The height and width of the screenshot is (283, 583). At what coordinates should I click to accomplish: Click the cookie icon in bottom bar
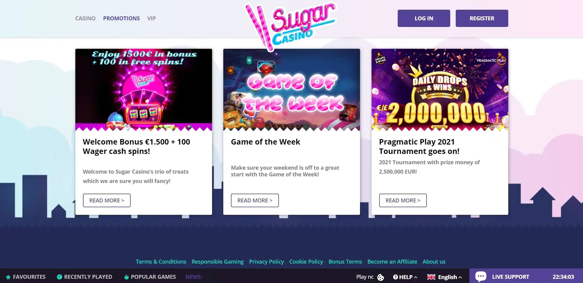point(380,277)
